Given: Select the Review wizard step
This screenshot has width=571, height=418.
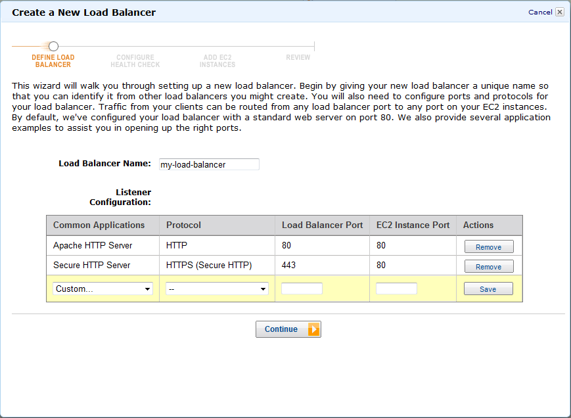Looking at the screenshot, I should [298, 57].
